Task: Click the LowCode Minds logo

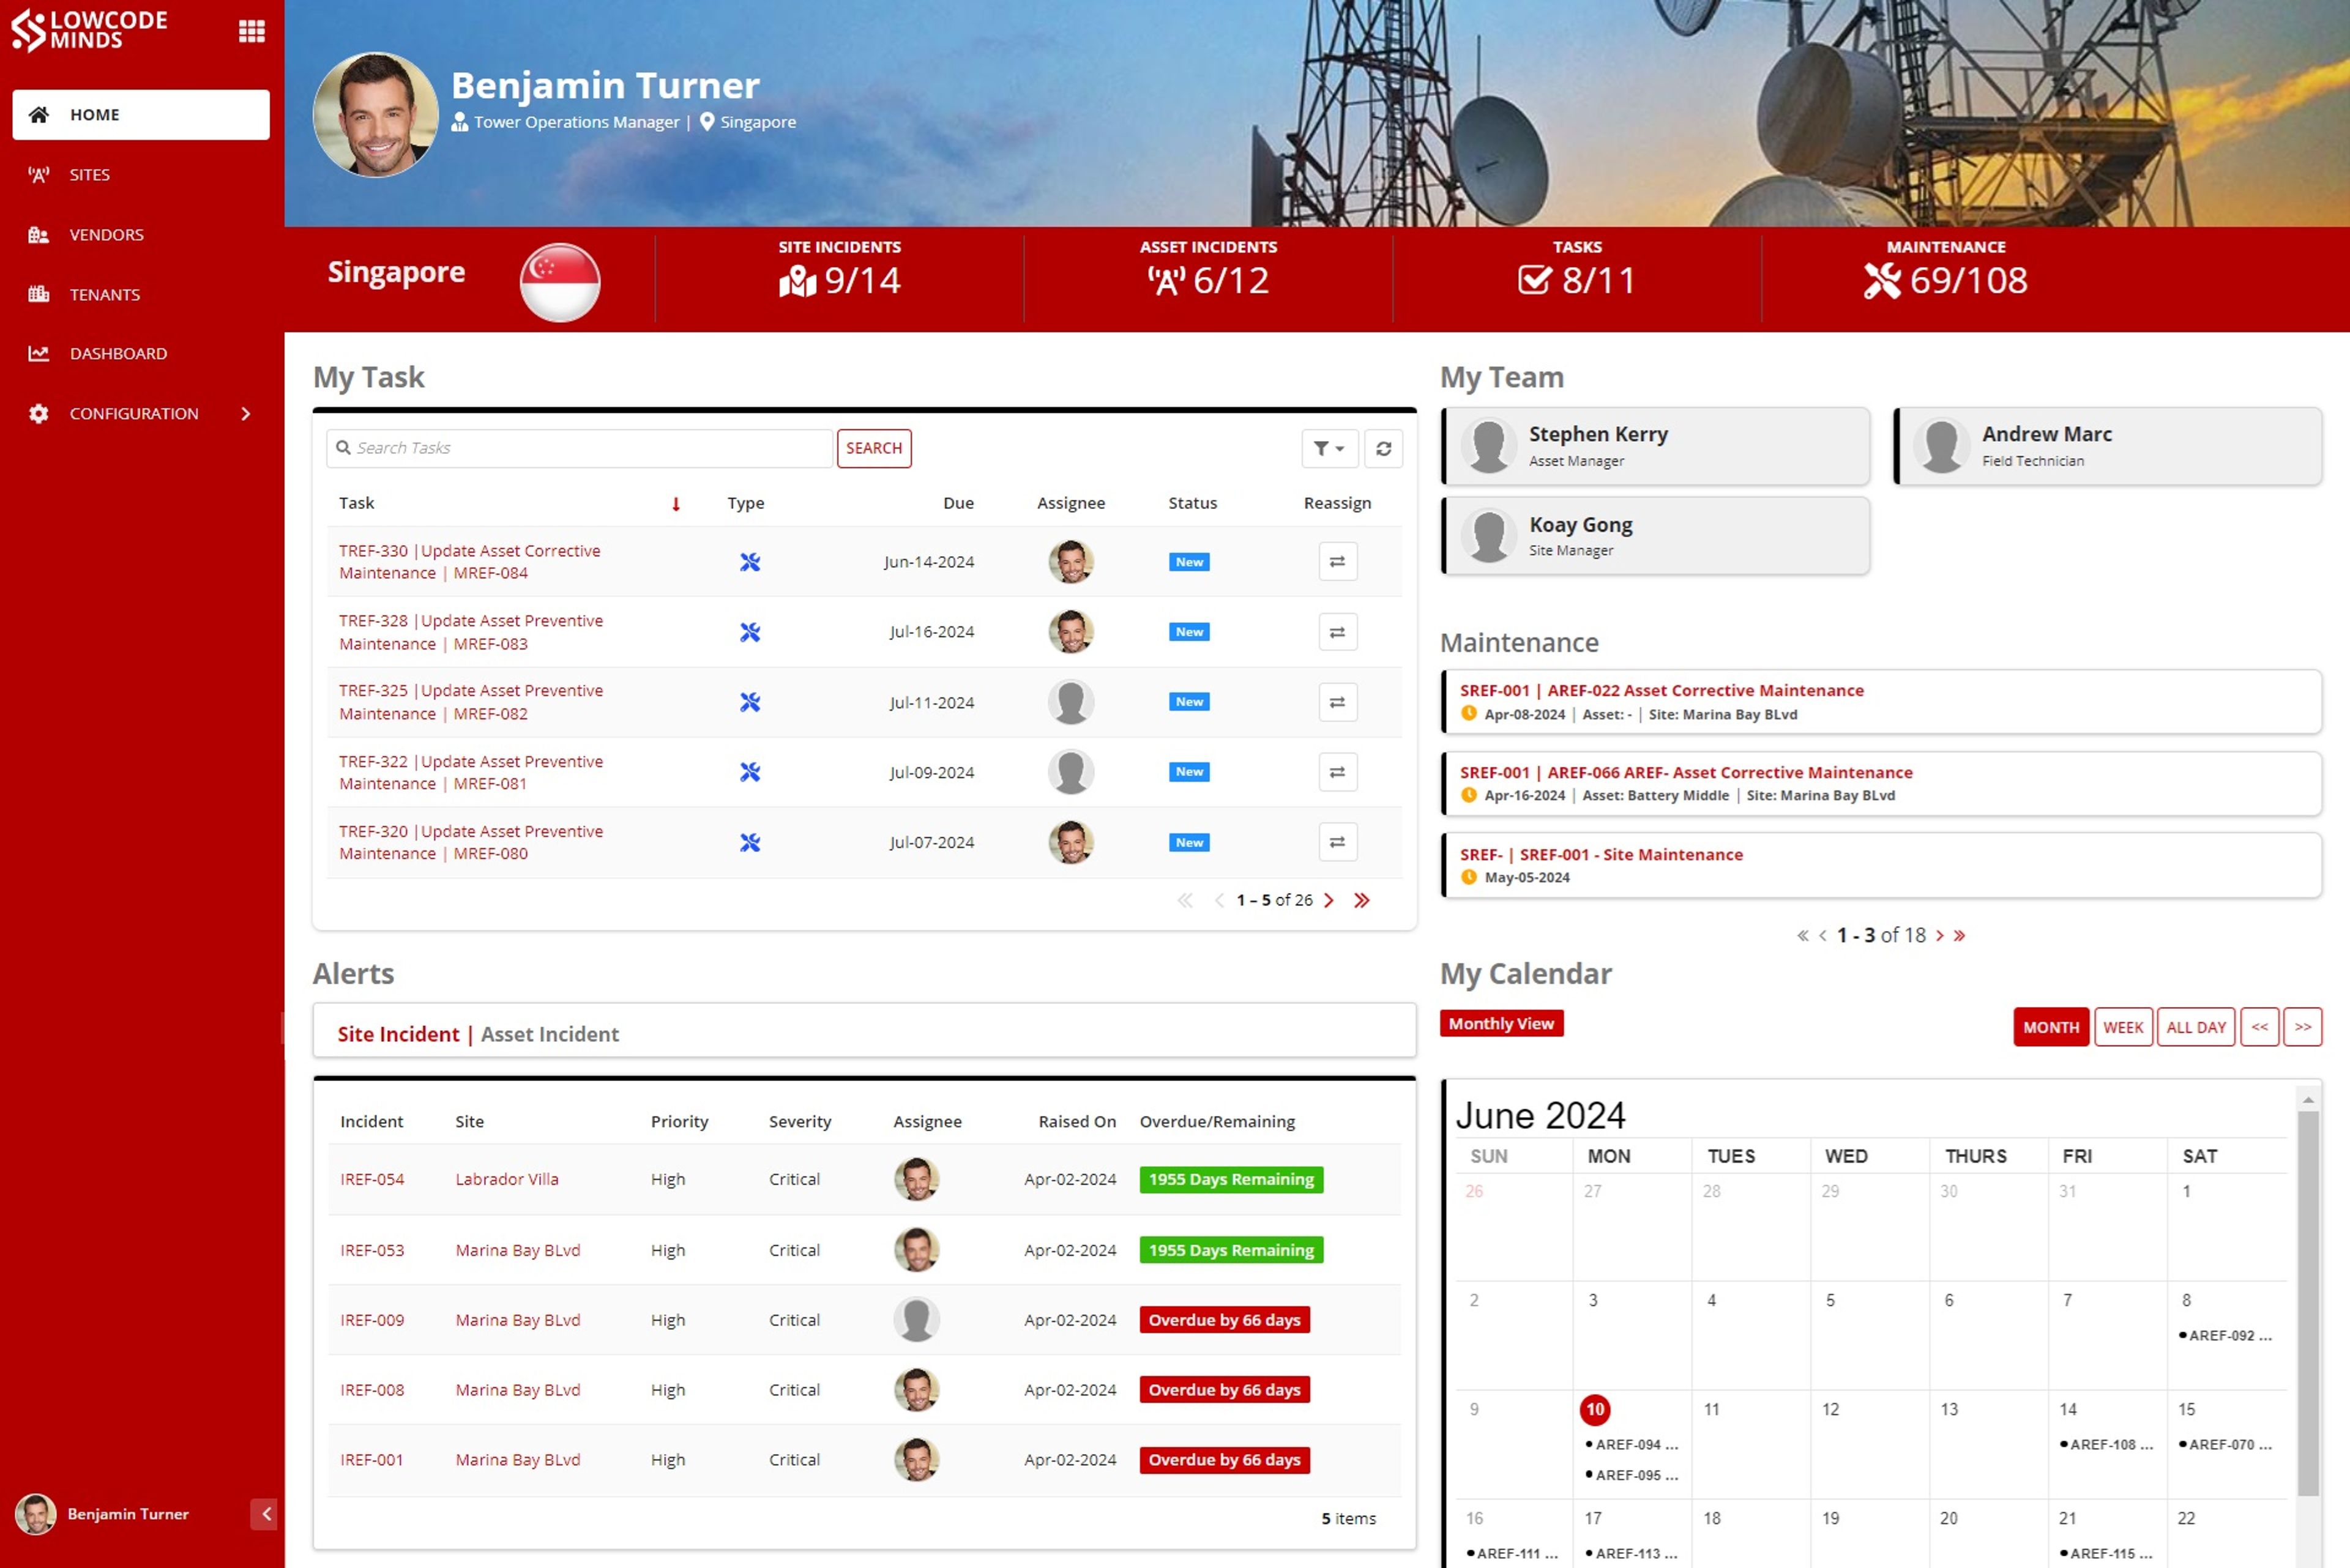Action: (x=89, y=30)
